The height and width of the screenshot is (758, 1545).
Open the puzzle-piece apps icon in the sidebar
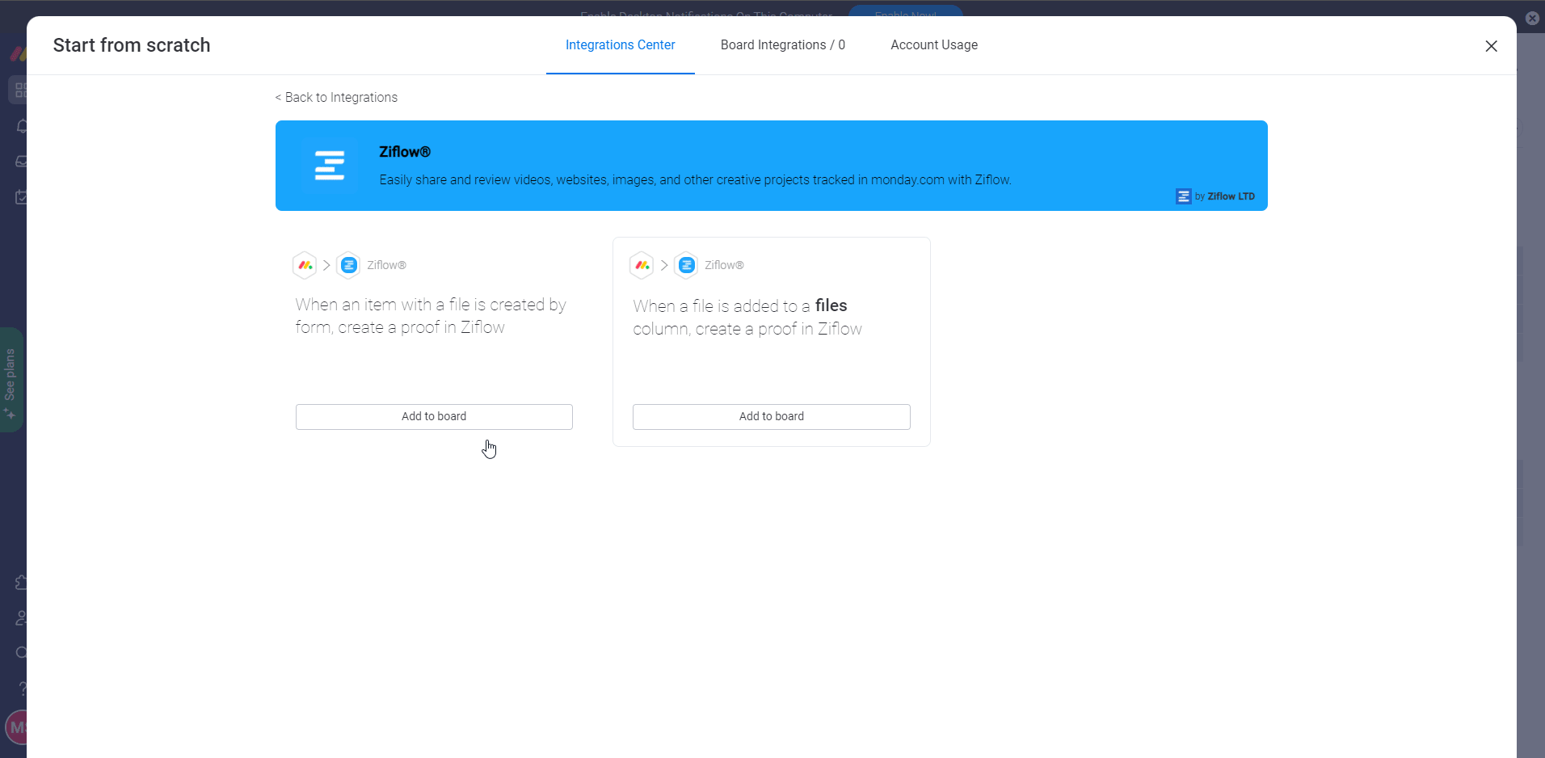click(x=21, y=583)
